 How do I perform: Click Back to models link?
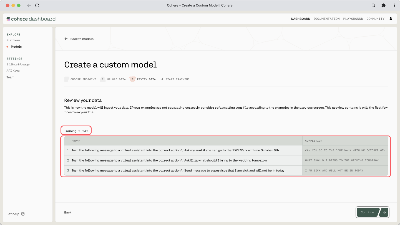(x=79, y=39)
